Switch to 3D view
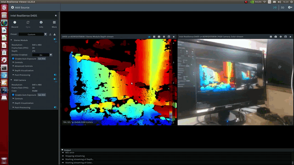 [283, 7]
